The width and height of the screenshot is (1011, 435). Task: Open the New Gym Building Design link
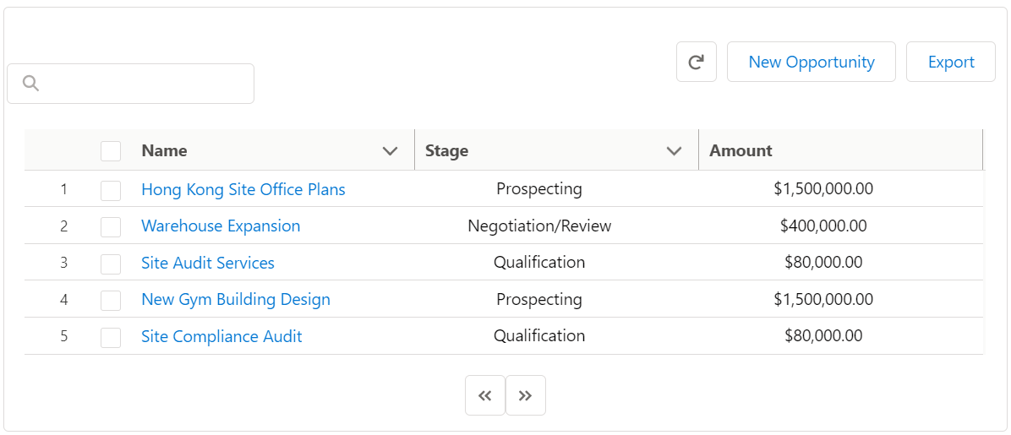(236, 300)
